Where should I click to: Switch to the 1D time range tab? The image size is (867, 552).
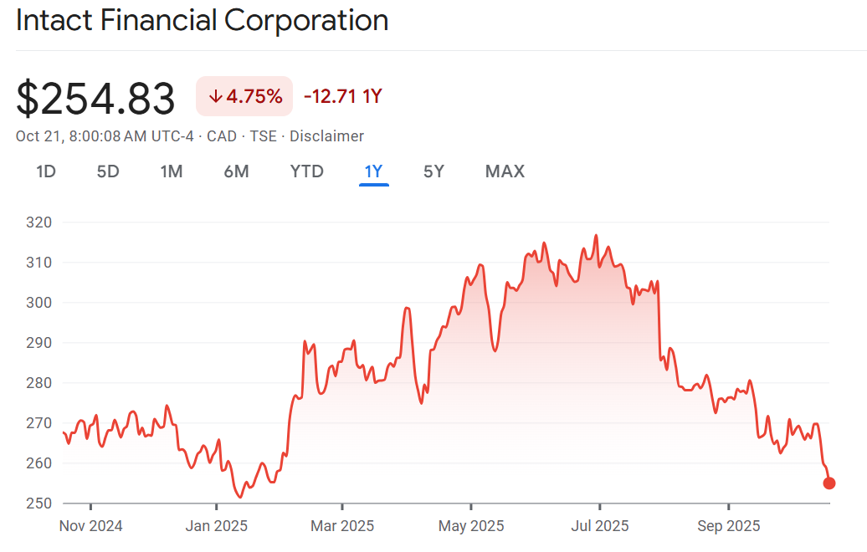pos(46,171)
